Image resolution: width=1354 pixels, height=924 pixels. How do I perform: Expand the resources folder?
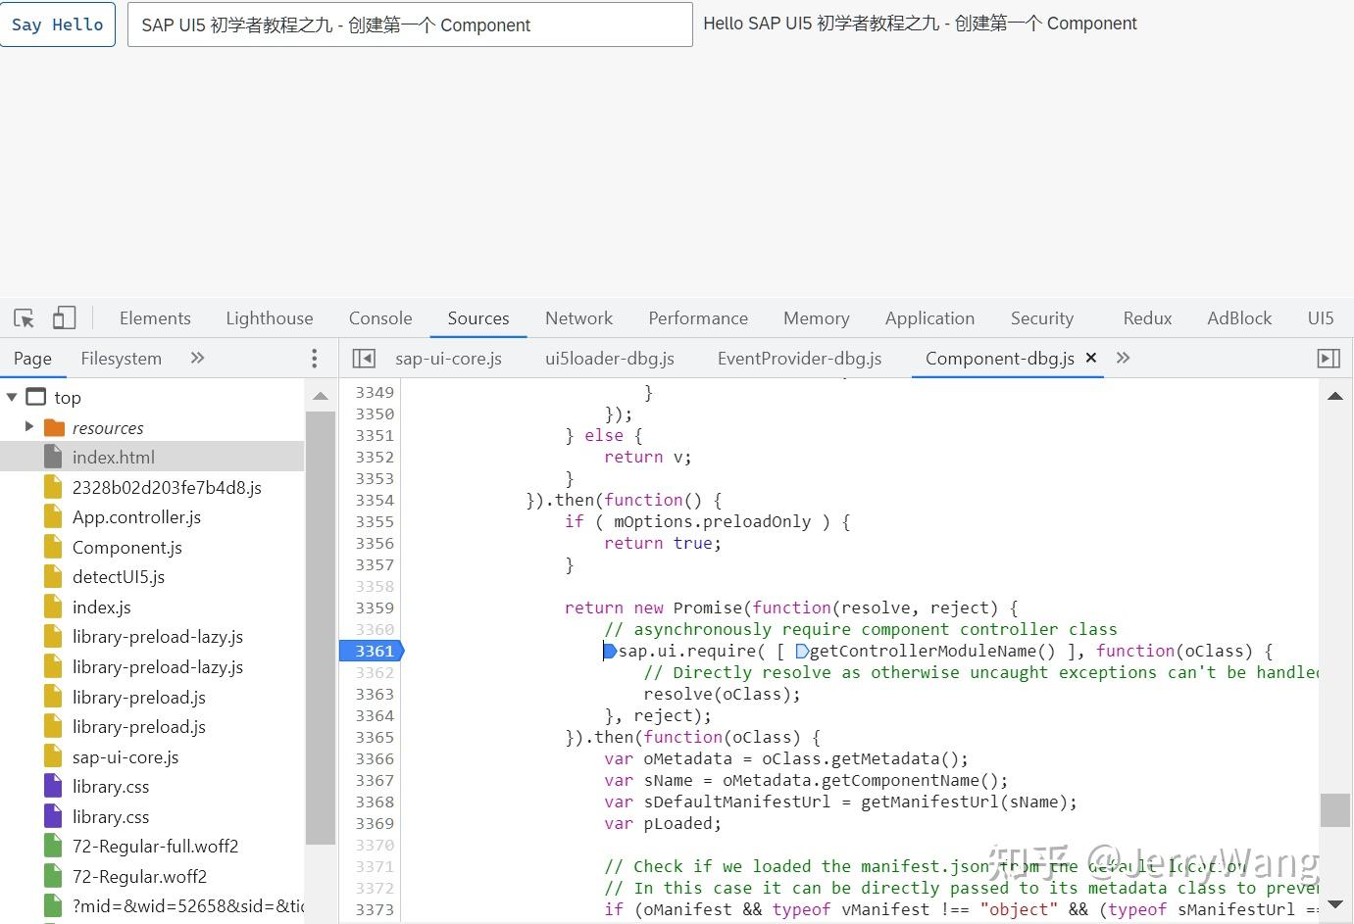[29, 427]
